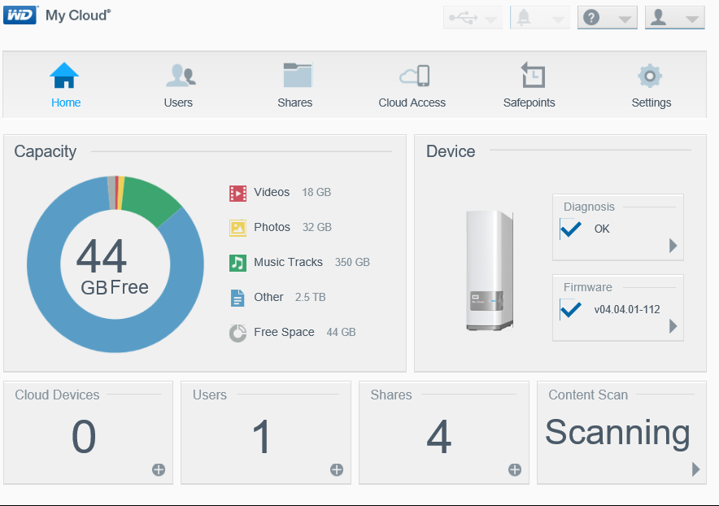719x506 pixels.
Task: Add a cloud device with plus button
Action: click(x=159, y=469)
